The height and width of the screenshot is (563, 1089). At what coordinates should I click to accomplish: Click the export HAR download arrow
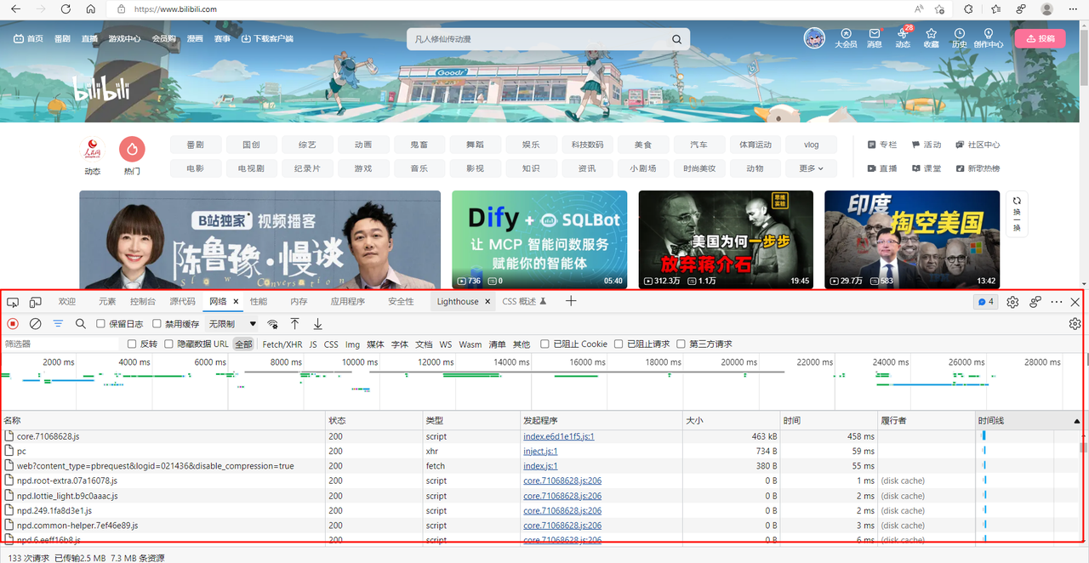[317, 324]
